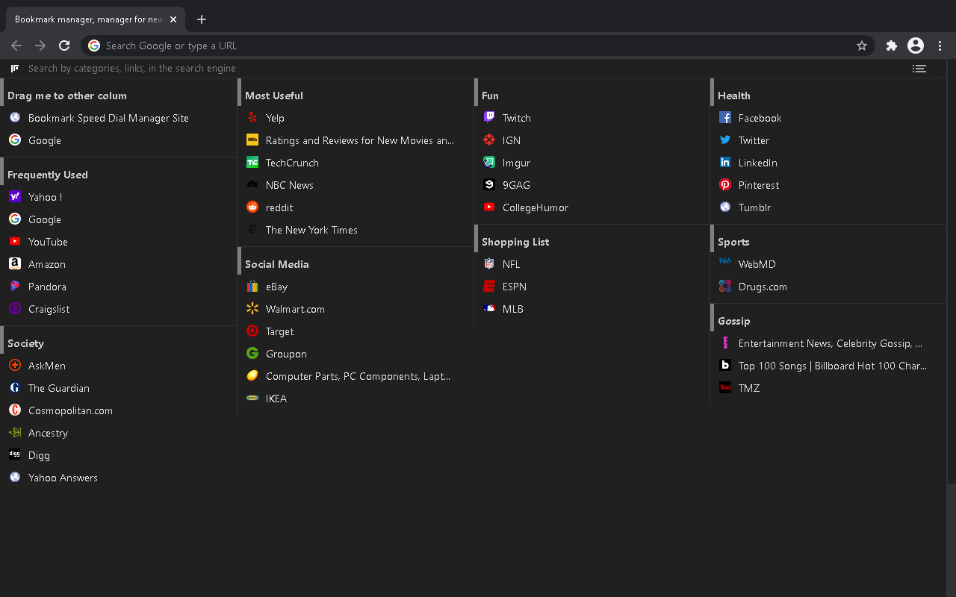Image resolution: width=956 pixels, height=597 pixels.
Task: Click the Chrome address bar
Action: pos(478,46)
